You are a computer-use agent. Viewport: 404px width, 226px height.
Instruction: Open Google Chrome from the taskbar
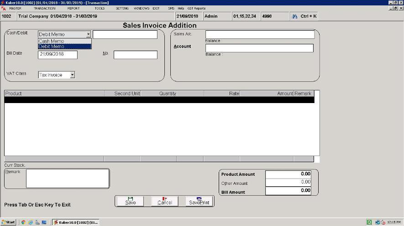23,222
